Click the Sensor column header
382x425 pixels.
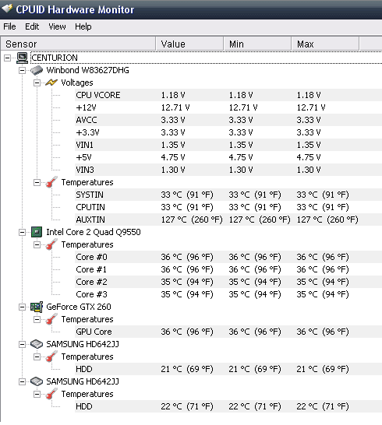(x=78, y=44)
